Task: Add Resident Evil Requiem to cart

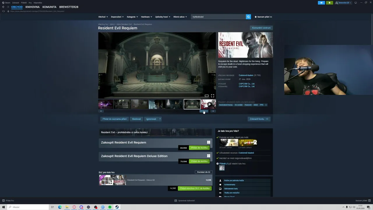Action: click(x=199, y=148)
